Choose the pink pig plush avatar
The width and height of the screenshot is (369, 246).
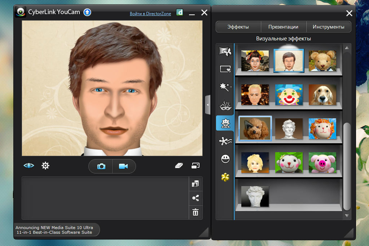pos(322,162)
